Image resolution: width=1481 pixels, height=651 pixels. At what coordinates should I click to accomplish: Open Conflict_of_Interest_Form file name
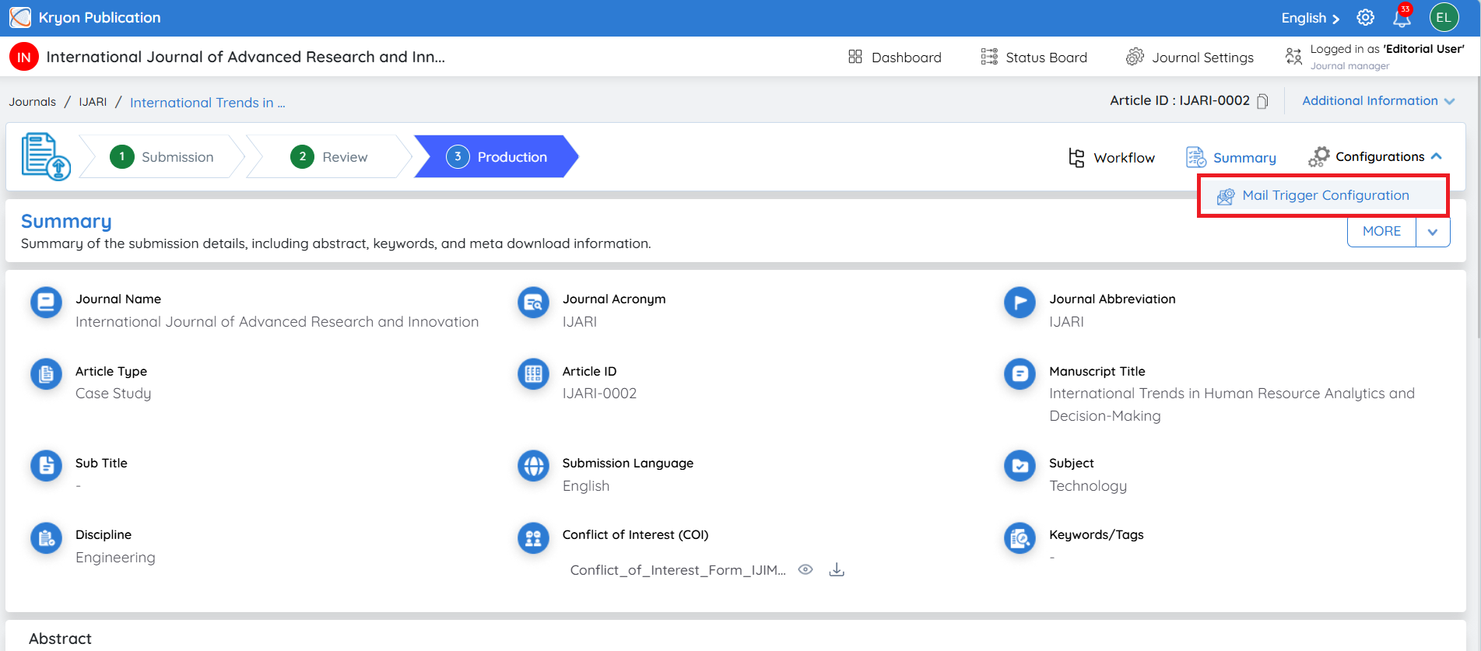(x=677, y=570)
